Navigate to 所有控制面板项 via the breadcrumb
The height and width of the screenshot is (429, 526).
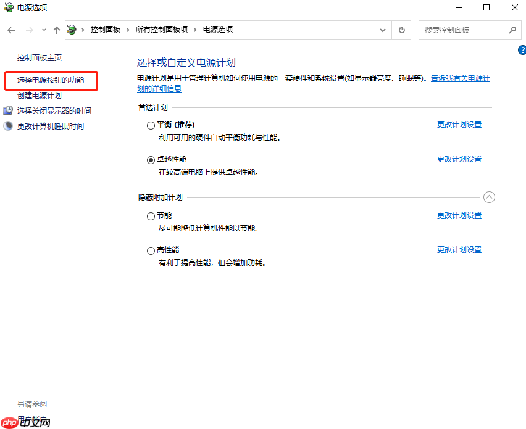click(161, 28)
